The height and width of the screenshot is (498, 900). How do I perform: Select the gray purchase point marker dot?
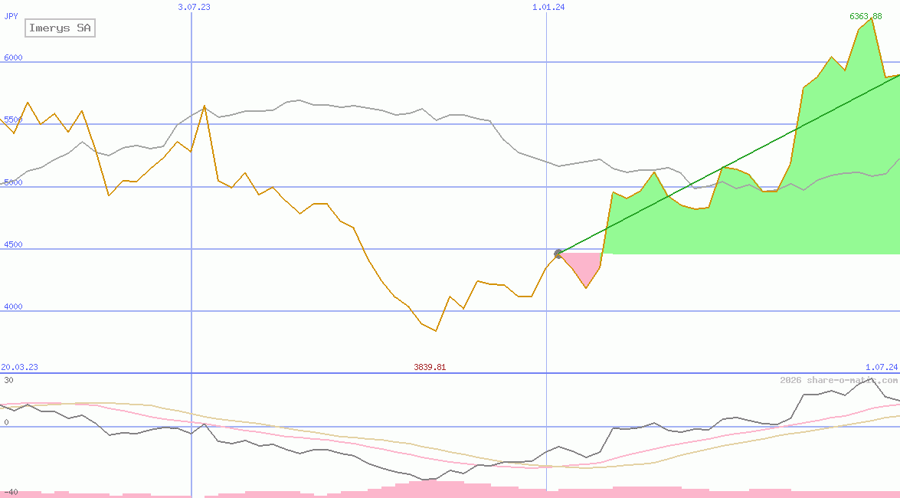click(558, 254)
